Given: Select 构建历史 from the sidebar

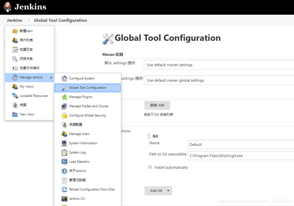Looking at the screenshot, I should pos(26,50).
